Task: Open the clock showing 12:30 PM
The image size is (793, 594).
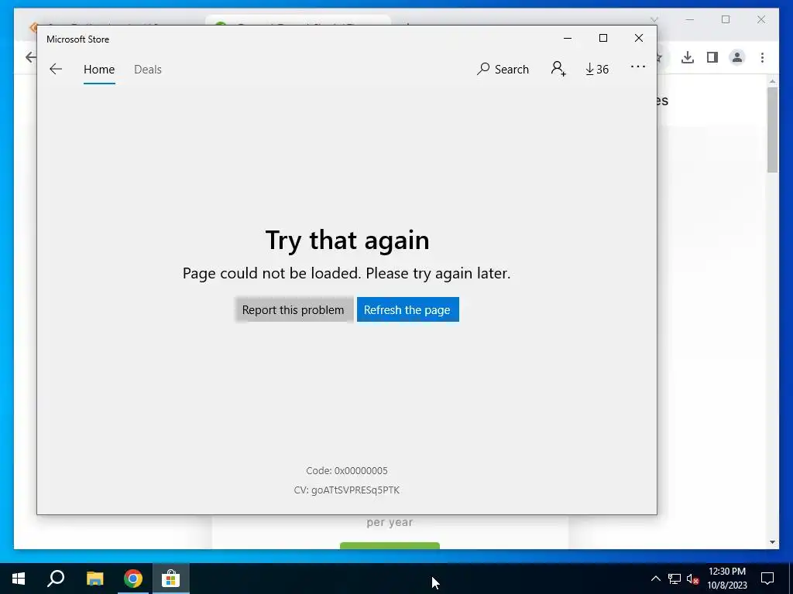Action: coord(726,579)
